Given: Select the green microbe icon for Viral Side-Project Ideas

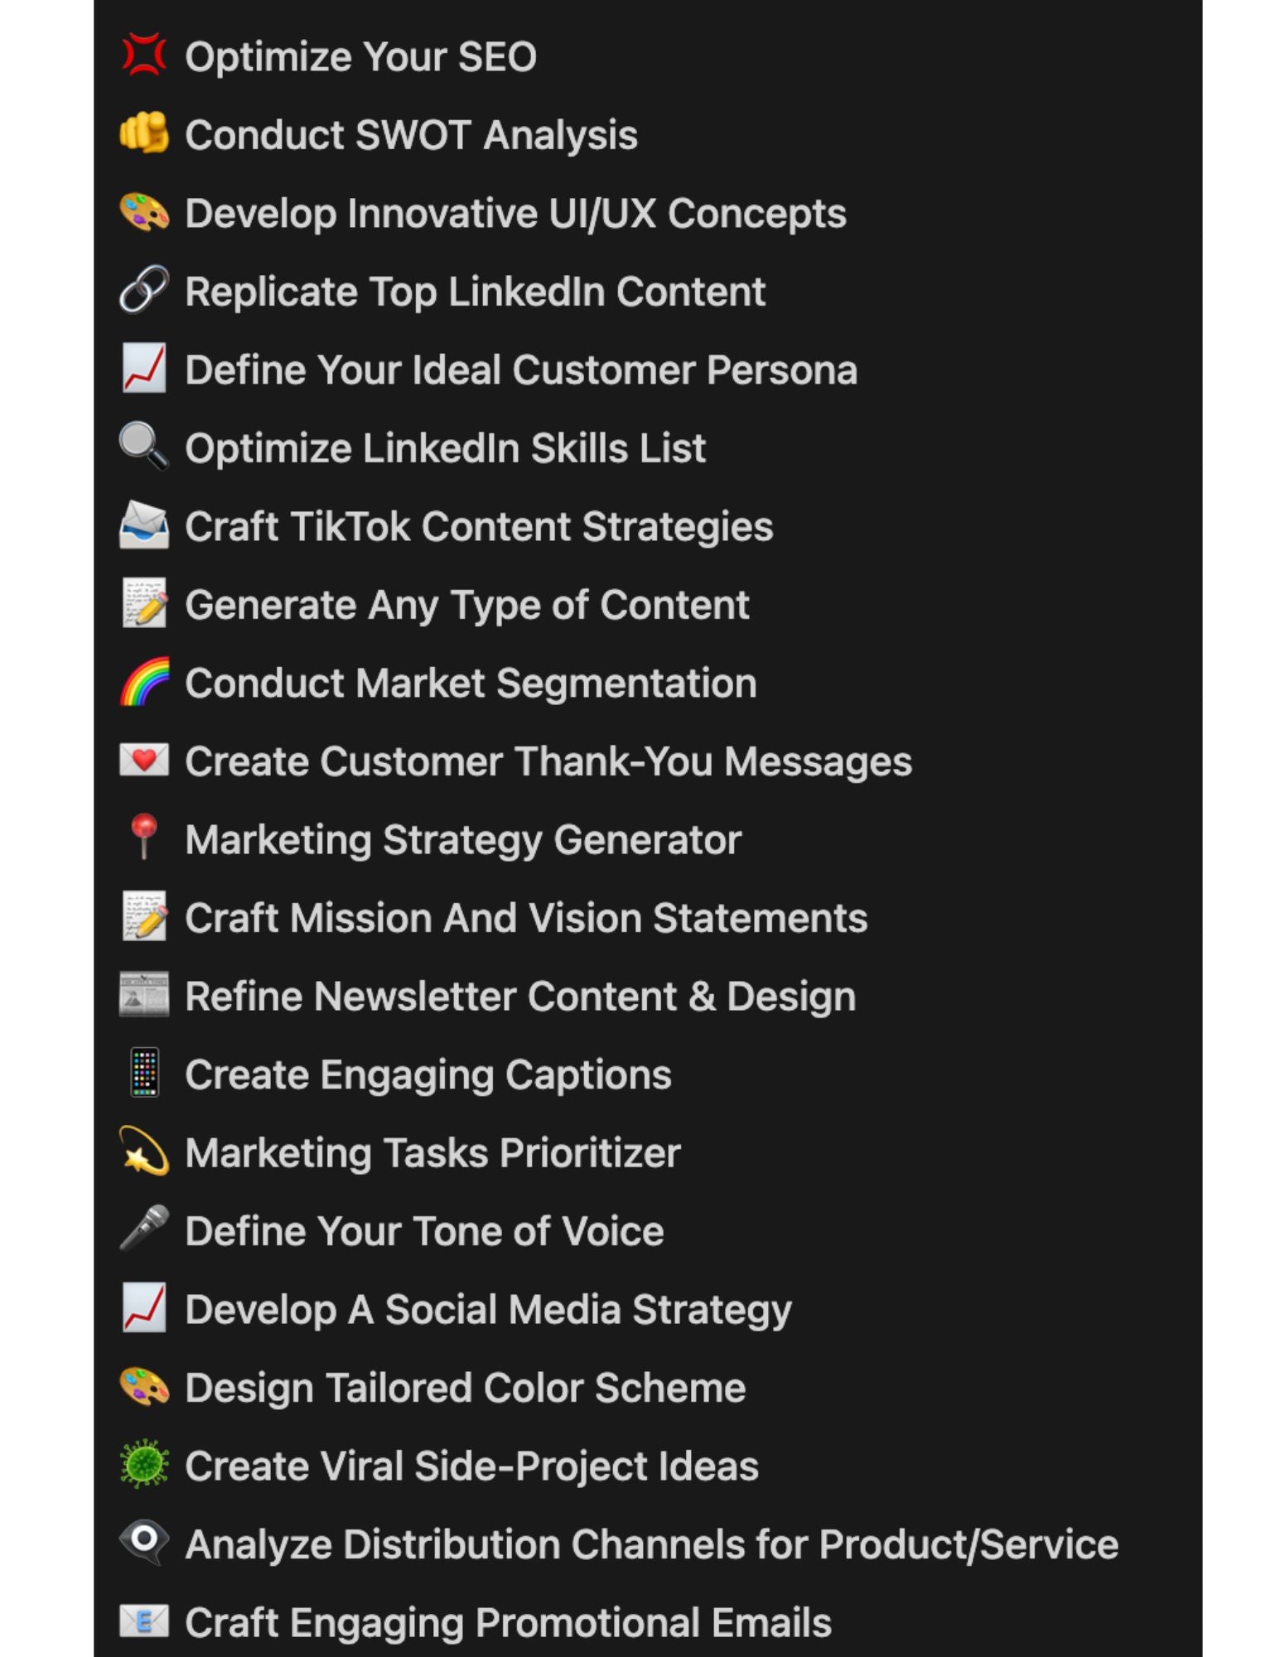Looking at the screenshot, I should 143,1464.
